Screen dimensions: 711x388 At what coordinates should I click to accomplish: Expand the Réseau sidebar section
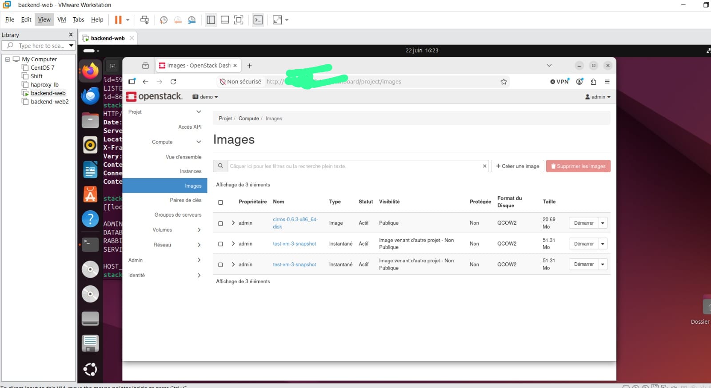coord(199,245)
